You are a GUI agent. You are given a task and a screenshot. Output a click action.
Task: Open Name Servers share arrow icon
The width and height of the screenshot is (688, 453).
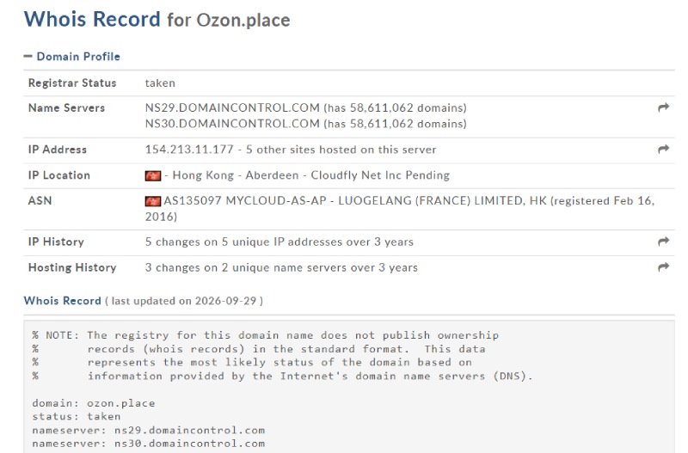click(x=663, y=107)
